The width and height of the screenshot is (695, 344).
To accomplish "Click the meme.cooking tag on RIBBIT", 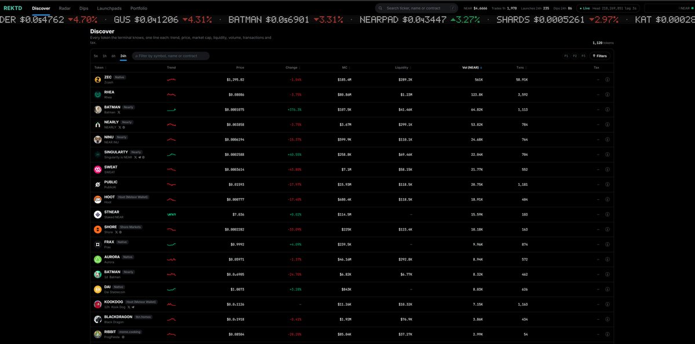I will click(131, 332).
